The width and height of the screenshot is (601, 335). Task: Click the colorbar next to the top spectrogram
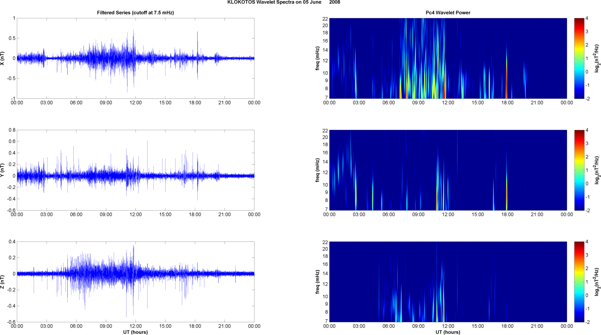point(579,58)
